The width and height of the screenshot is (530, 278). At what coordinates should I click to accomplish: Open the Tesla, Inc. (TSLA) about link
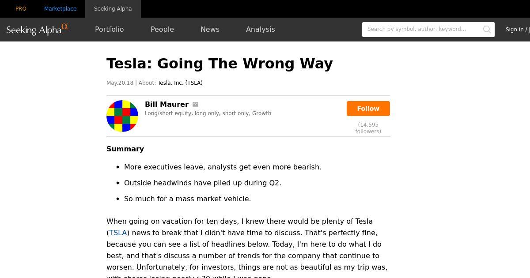click(x=180, y=83)
